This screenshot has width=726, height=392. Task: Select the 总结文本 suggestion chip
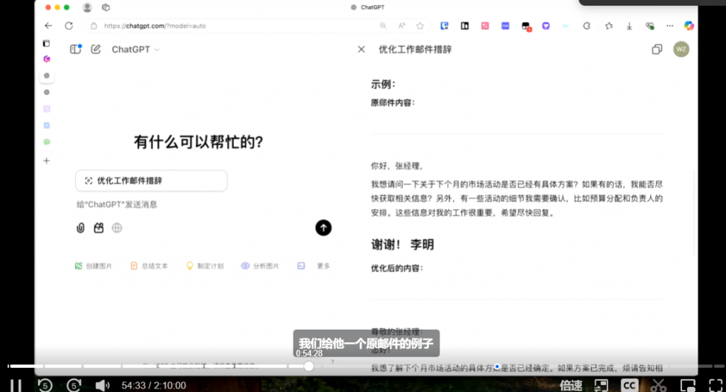click(149, 266)
